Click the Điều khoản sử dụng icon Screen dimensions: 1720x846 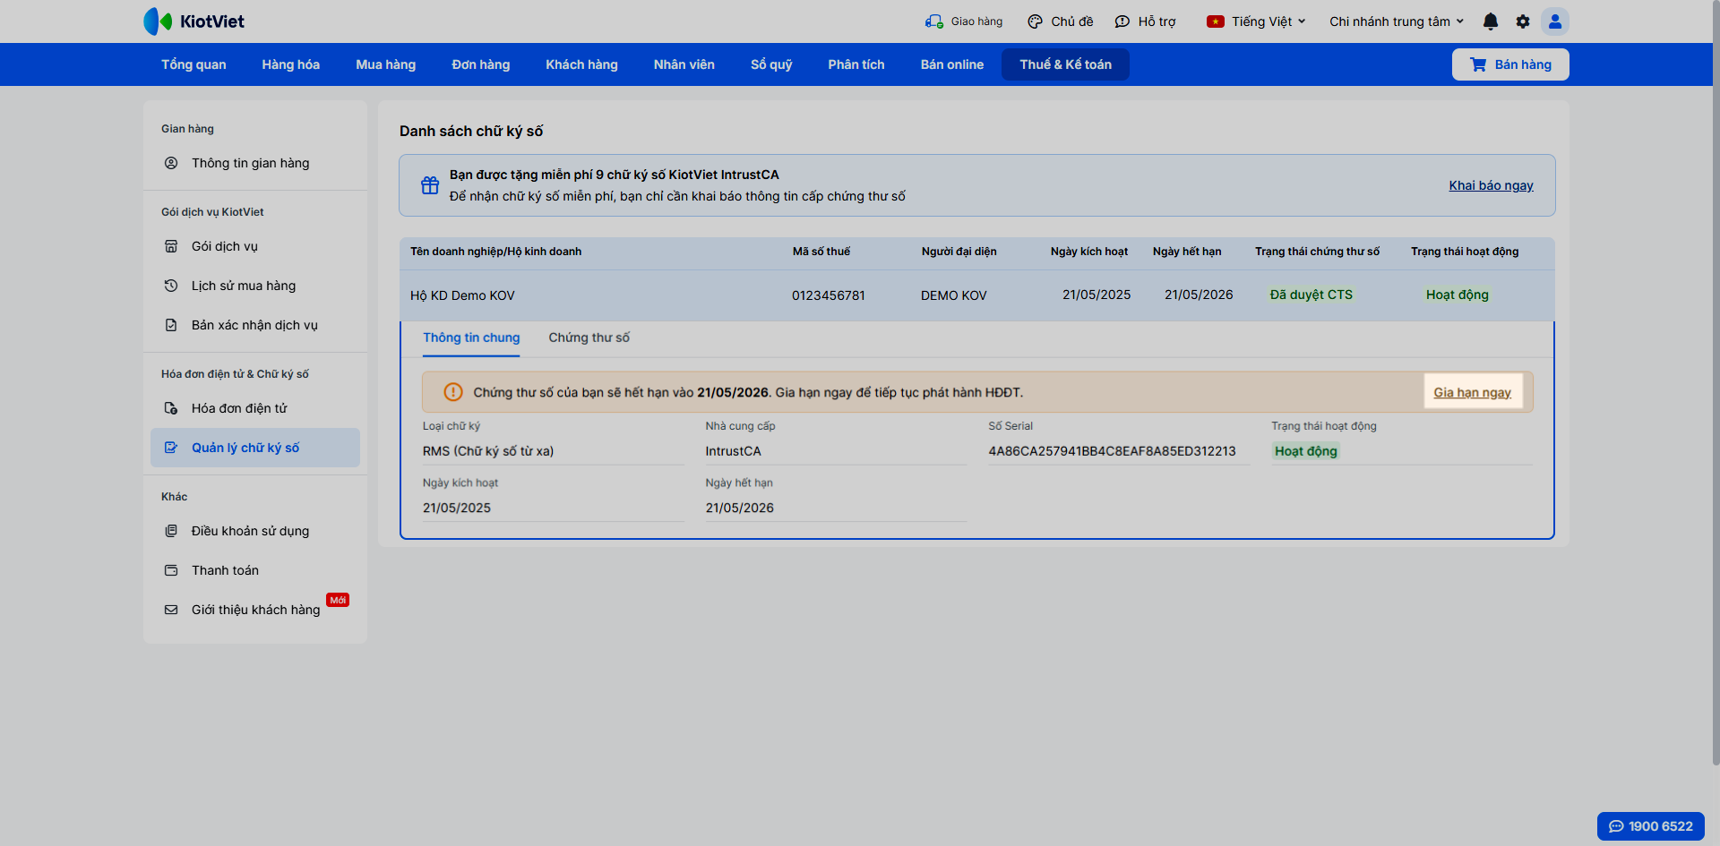pos(171,531)
